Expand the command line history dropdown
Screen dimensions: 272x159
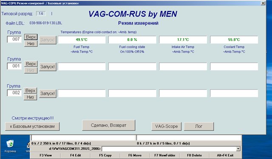pos(238,149)
